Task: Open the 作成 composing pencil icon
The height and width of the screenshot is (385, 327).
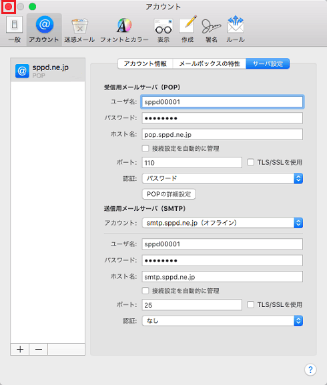Action: pos(188,29)
